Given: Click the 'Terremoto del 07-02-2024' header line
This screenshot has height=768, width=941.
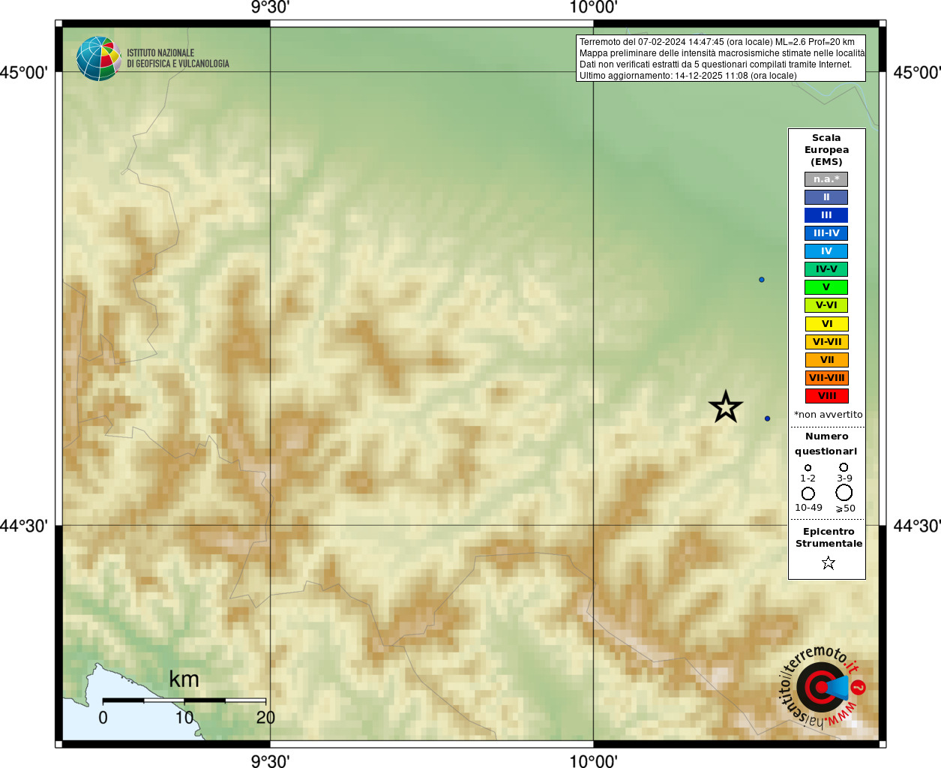Looking at the screenshot, I should click(717, 42).
